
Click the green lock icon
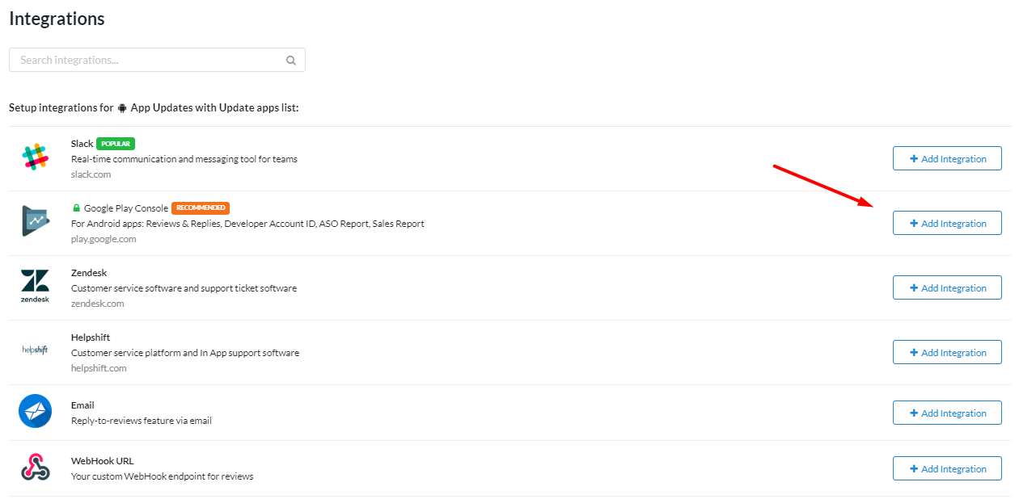(77, 208)
